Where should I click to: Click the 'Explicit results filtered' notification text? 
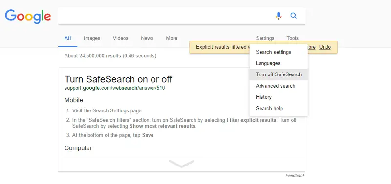pos(222,47)
